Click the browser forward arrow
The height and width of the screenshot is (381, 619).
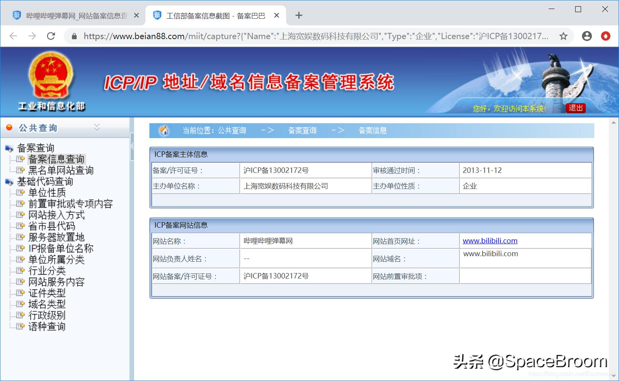[32, 36]
